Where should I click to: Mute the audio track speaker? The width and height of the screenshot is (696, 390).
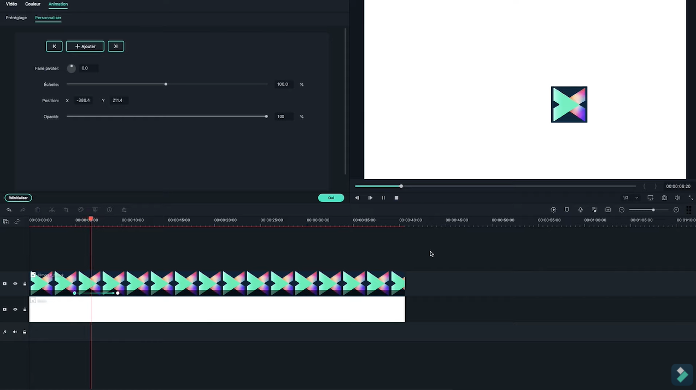click(x=15, y=332)
